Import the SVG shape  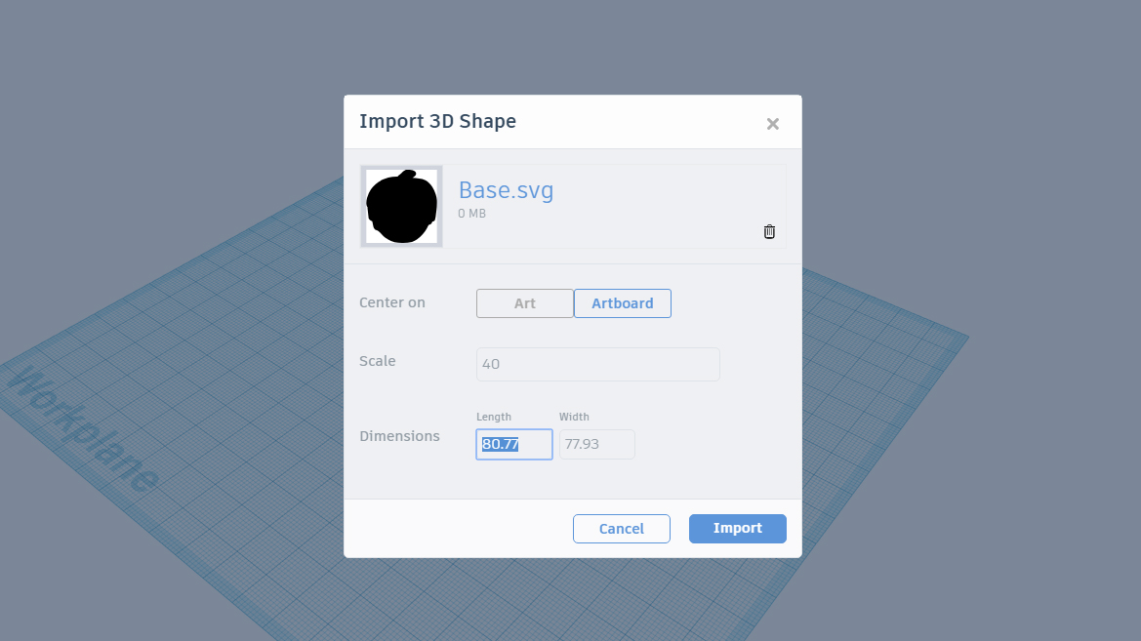pyautogui.click(x=738, y=529)
